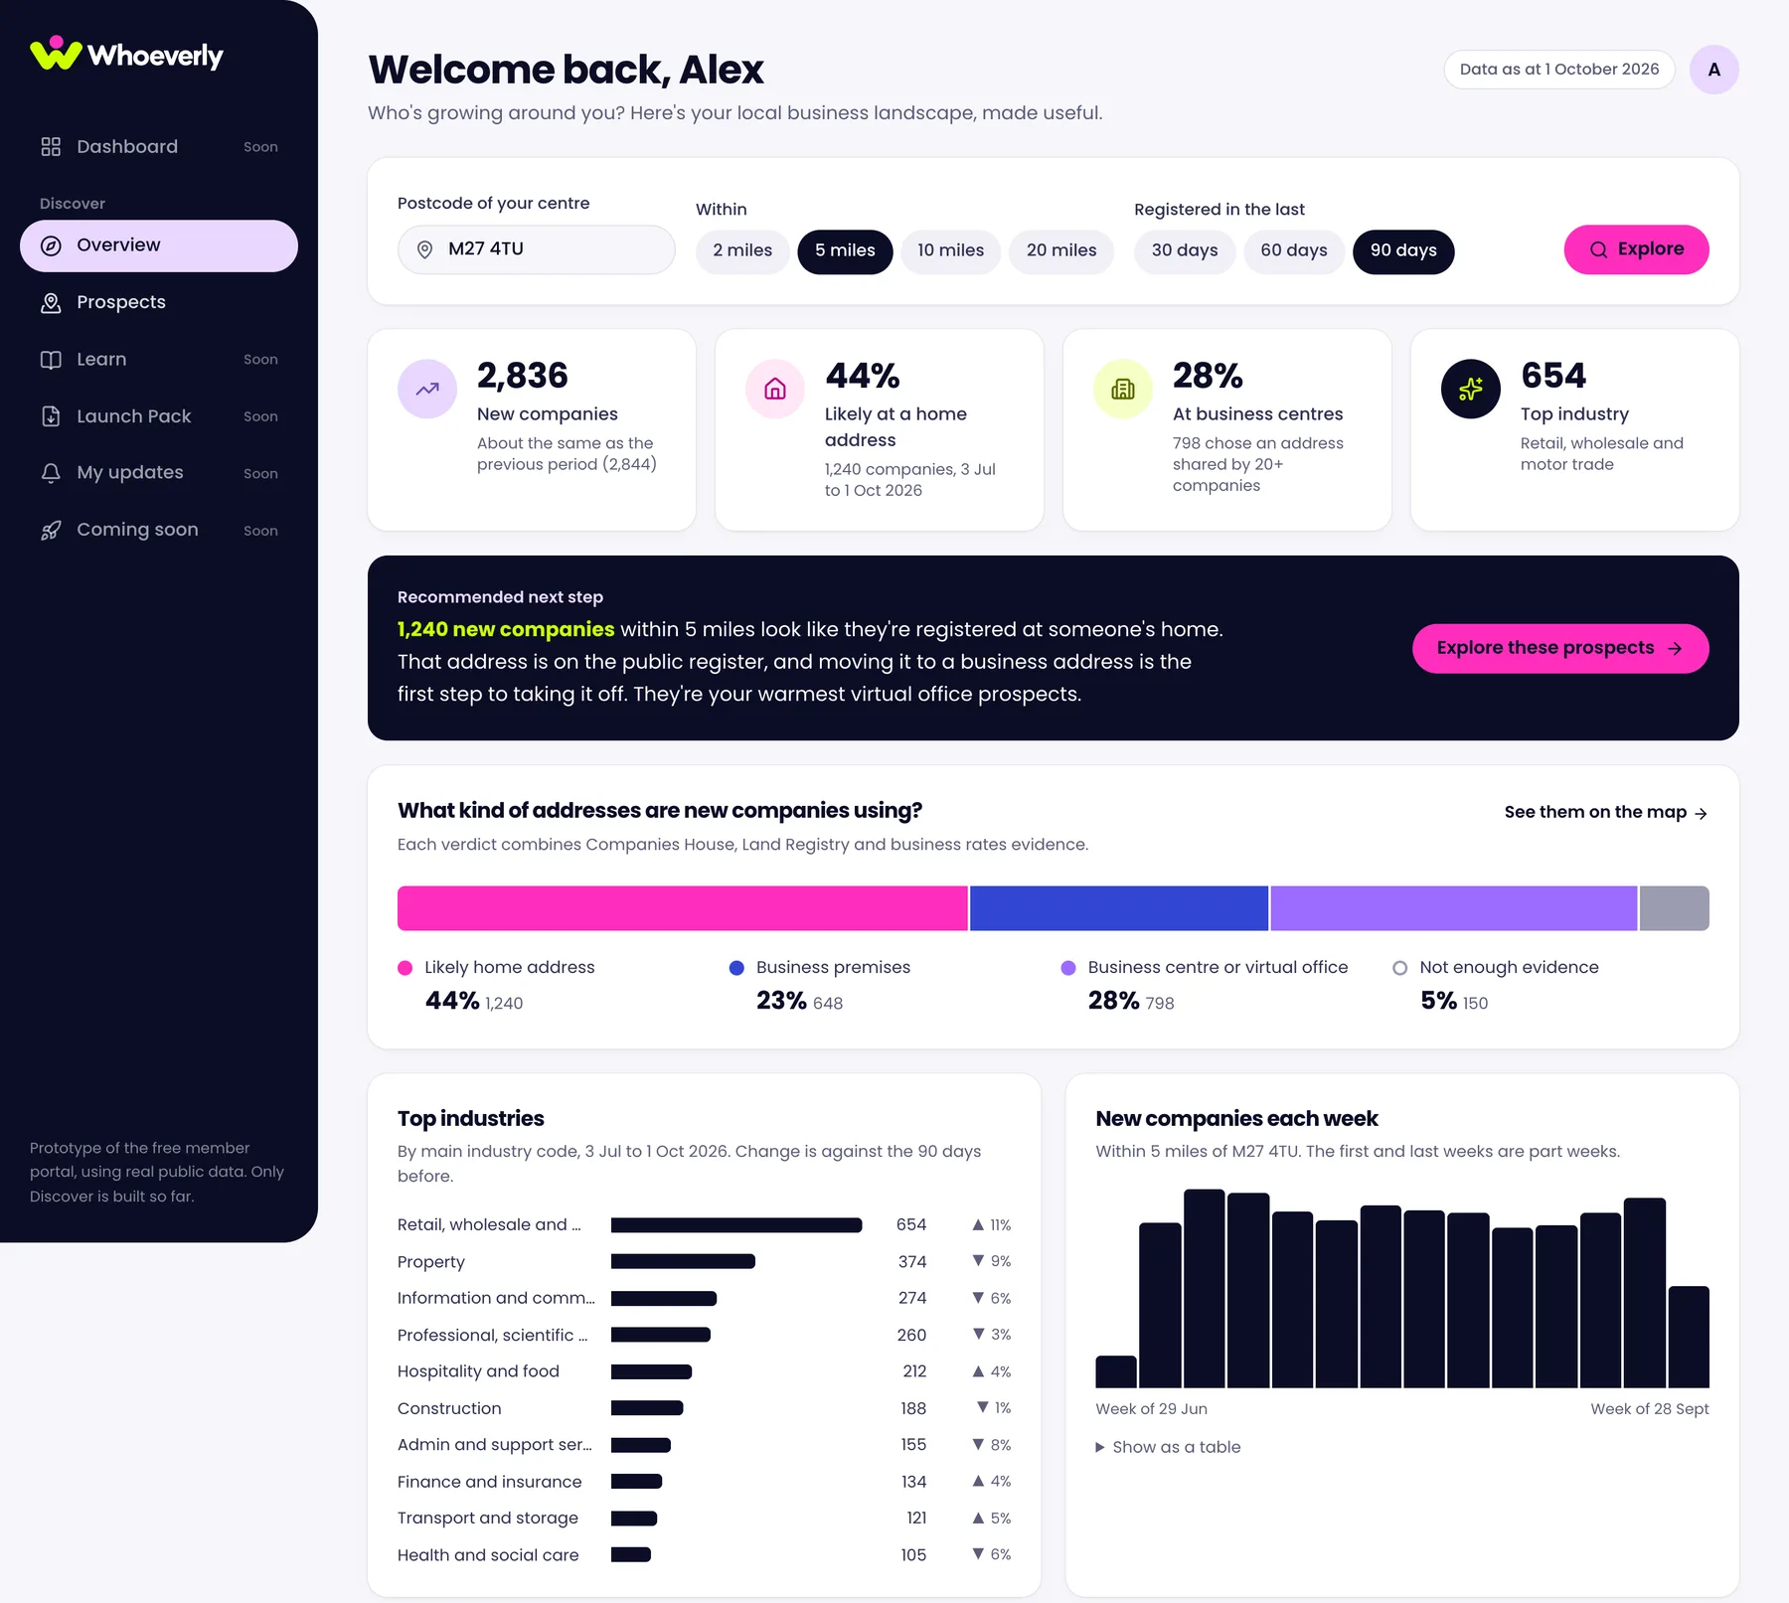Choose the 90 days period
The image size is (1789, 1603).
pyautogui.click(x=1403, y=250)
